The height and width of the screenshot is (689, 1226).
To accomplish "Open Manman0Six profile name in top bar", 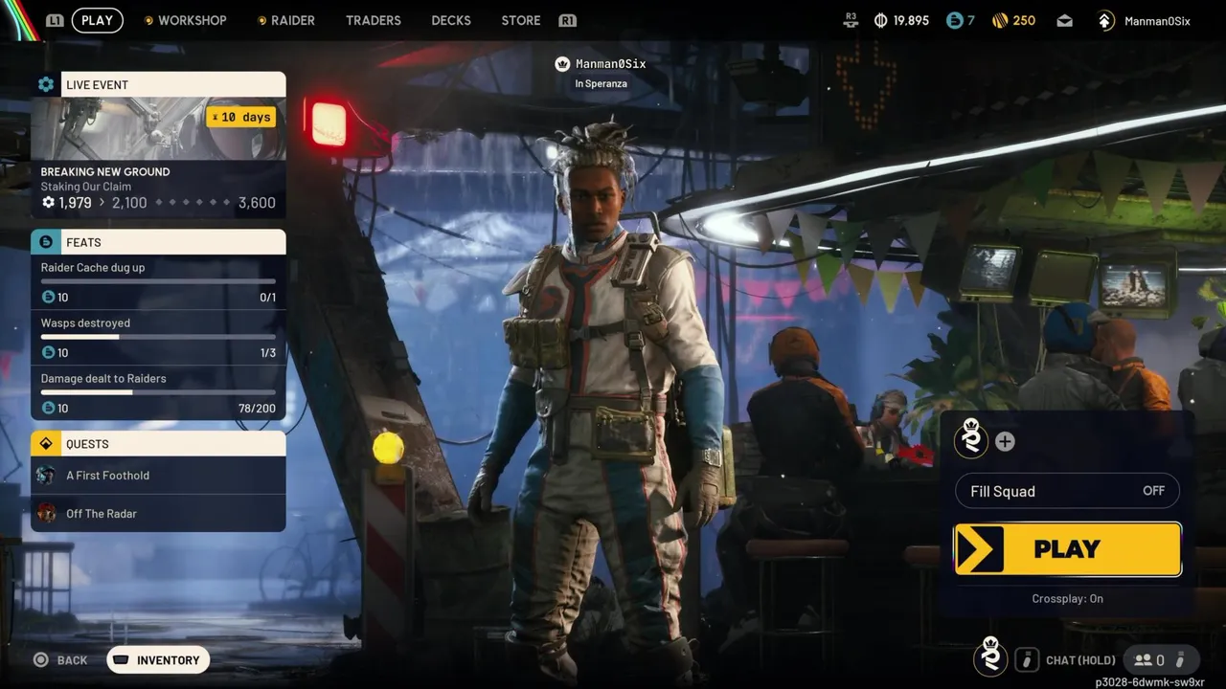I will coord(1158,21).
